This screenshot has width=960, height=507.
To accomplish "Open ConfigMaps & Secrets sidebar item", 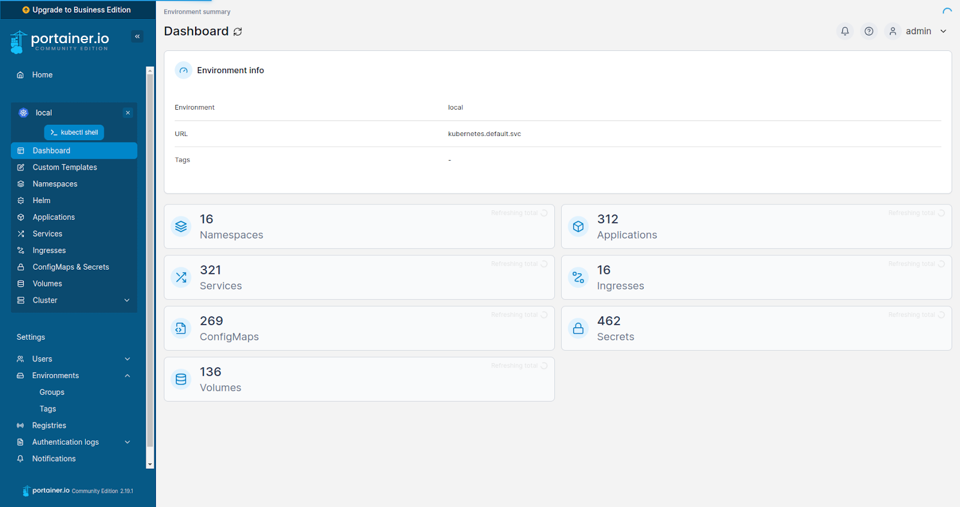I will [70, 267].
